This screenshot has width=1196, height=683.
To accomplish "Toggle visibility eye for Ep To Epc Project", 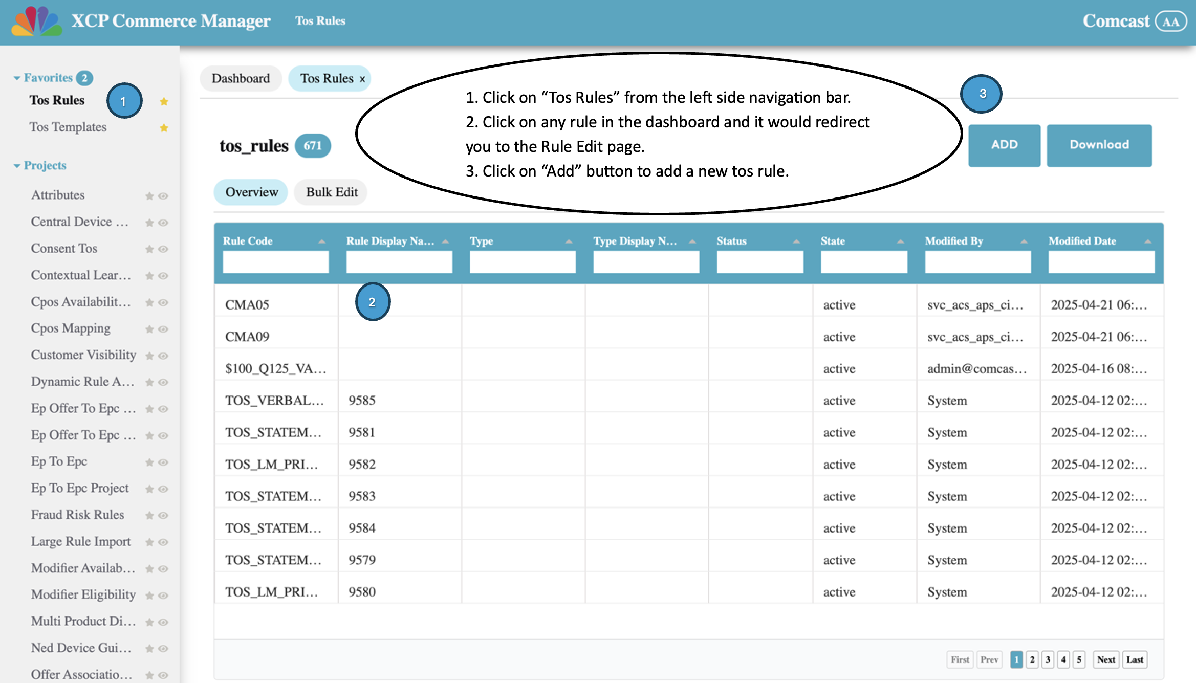I will (163, 489).
